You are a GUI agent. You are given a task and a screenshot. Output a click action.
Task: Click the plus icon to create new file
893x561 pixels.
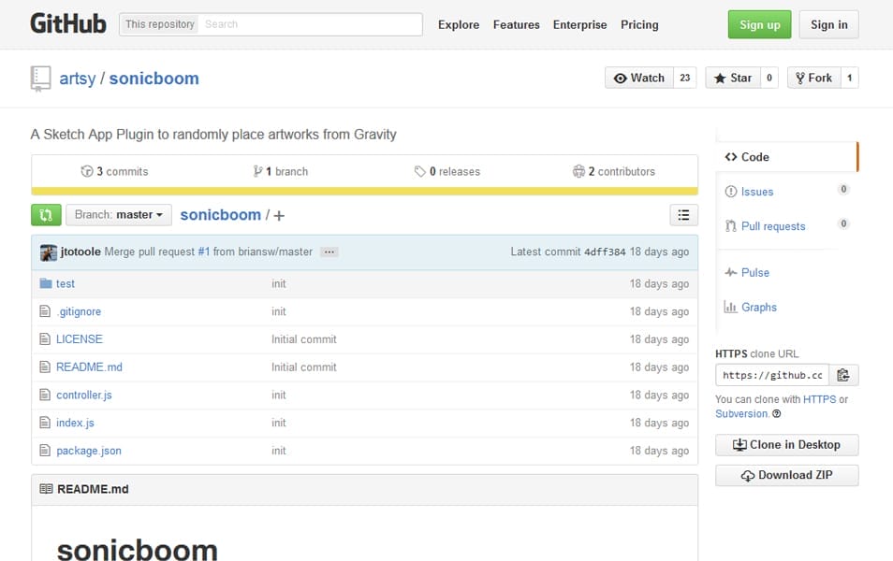pos(279,216)
